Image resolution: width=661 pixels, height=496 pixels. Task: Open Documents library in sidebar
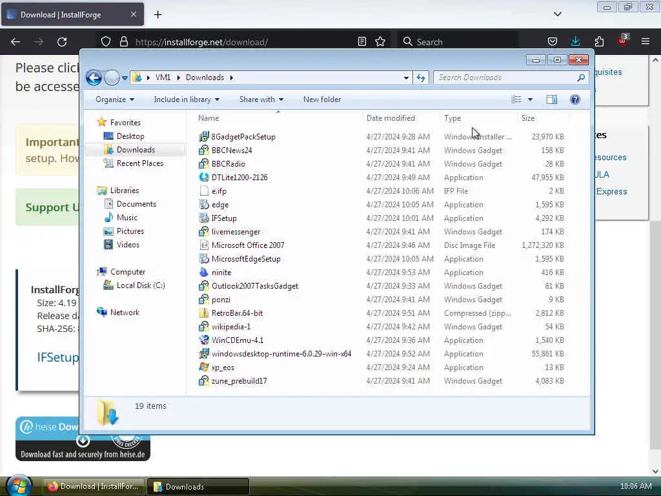[136, 204]
